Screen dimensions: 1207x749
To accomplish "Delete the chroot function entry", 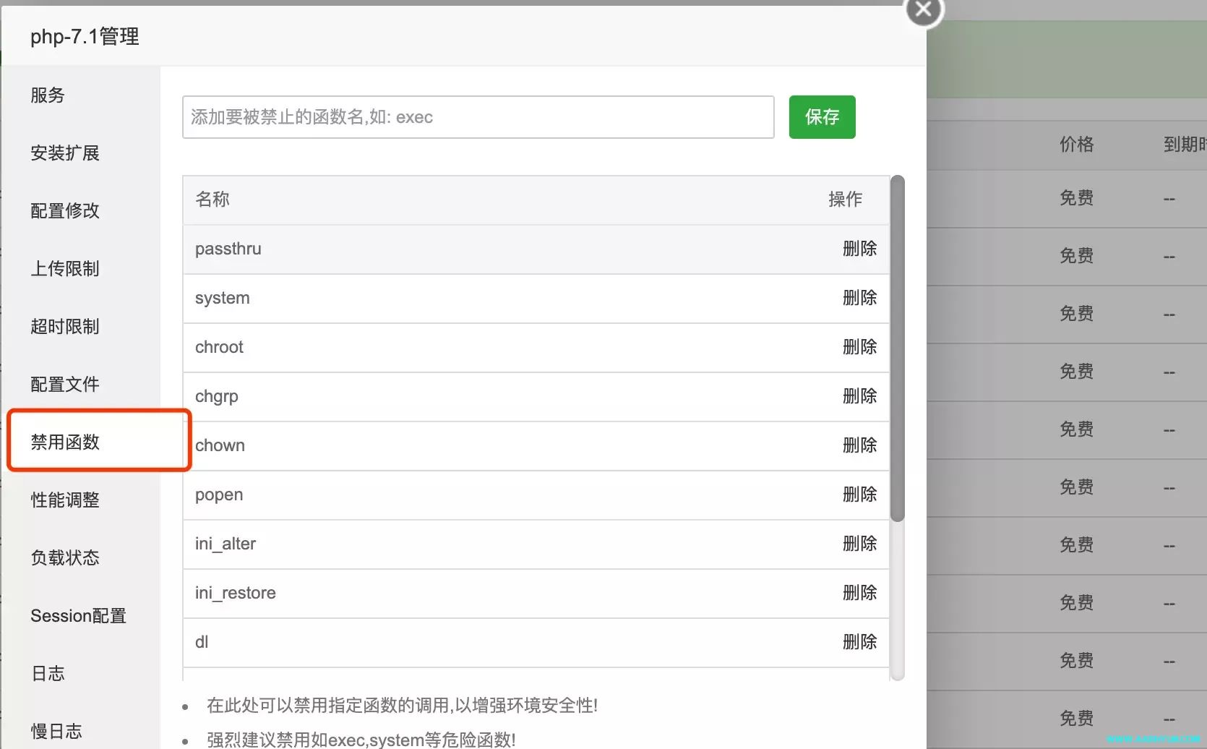I will (x=859, y=347).
